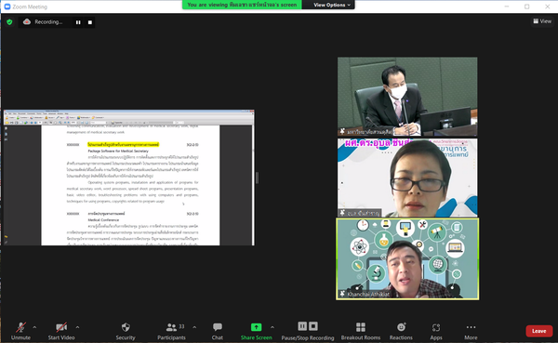Click the Unmute microphone icon
This screenshot has height=343, width=558.
(20, 327)
